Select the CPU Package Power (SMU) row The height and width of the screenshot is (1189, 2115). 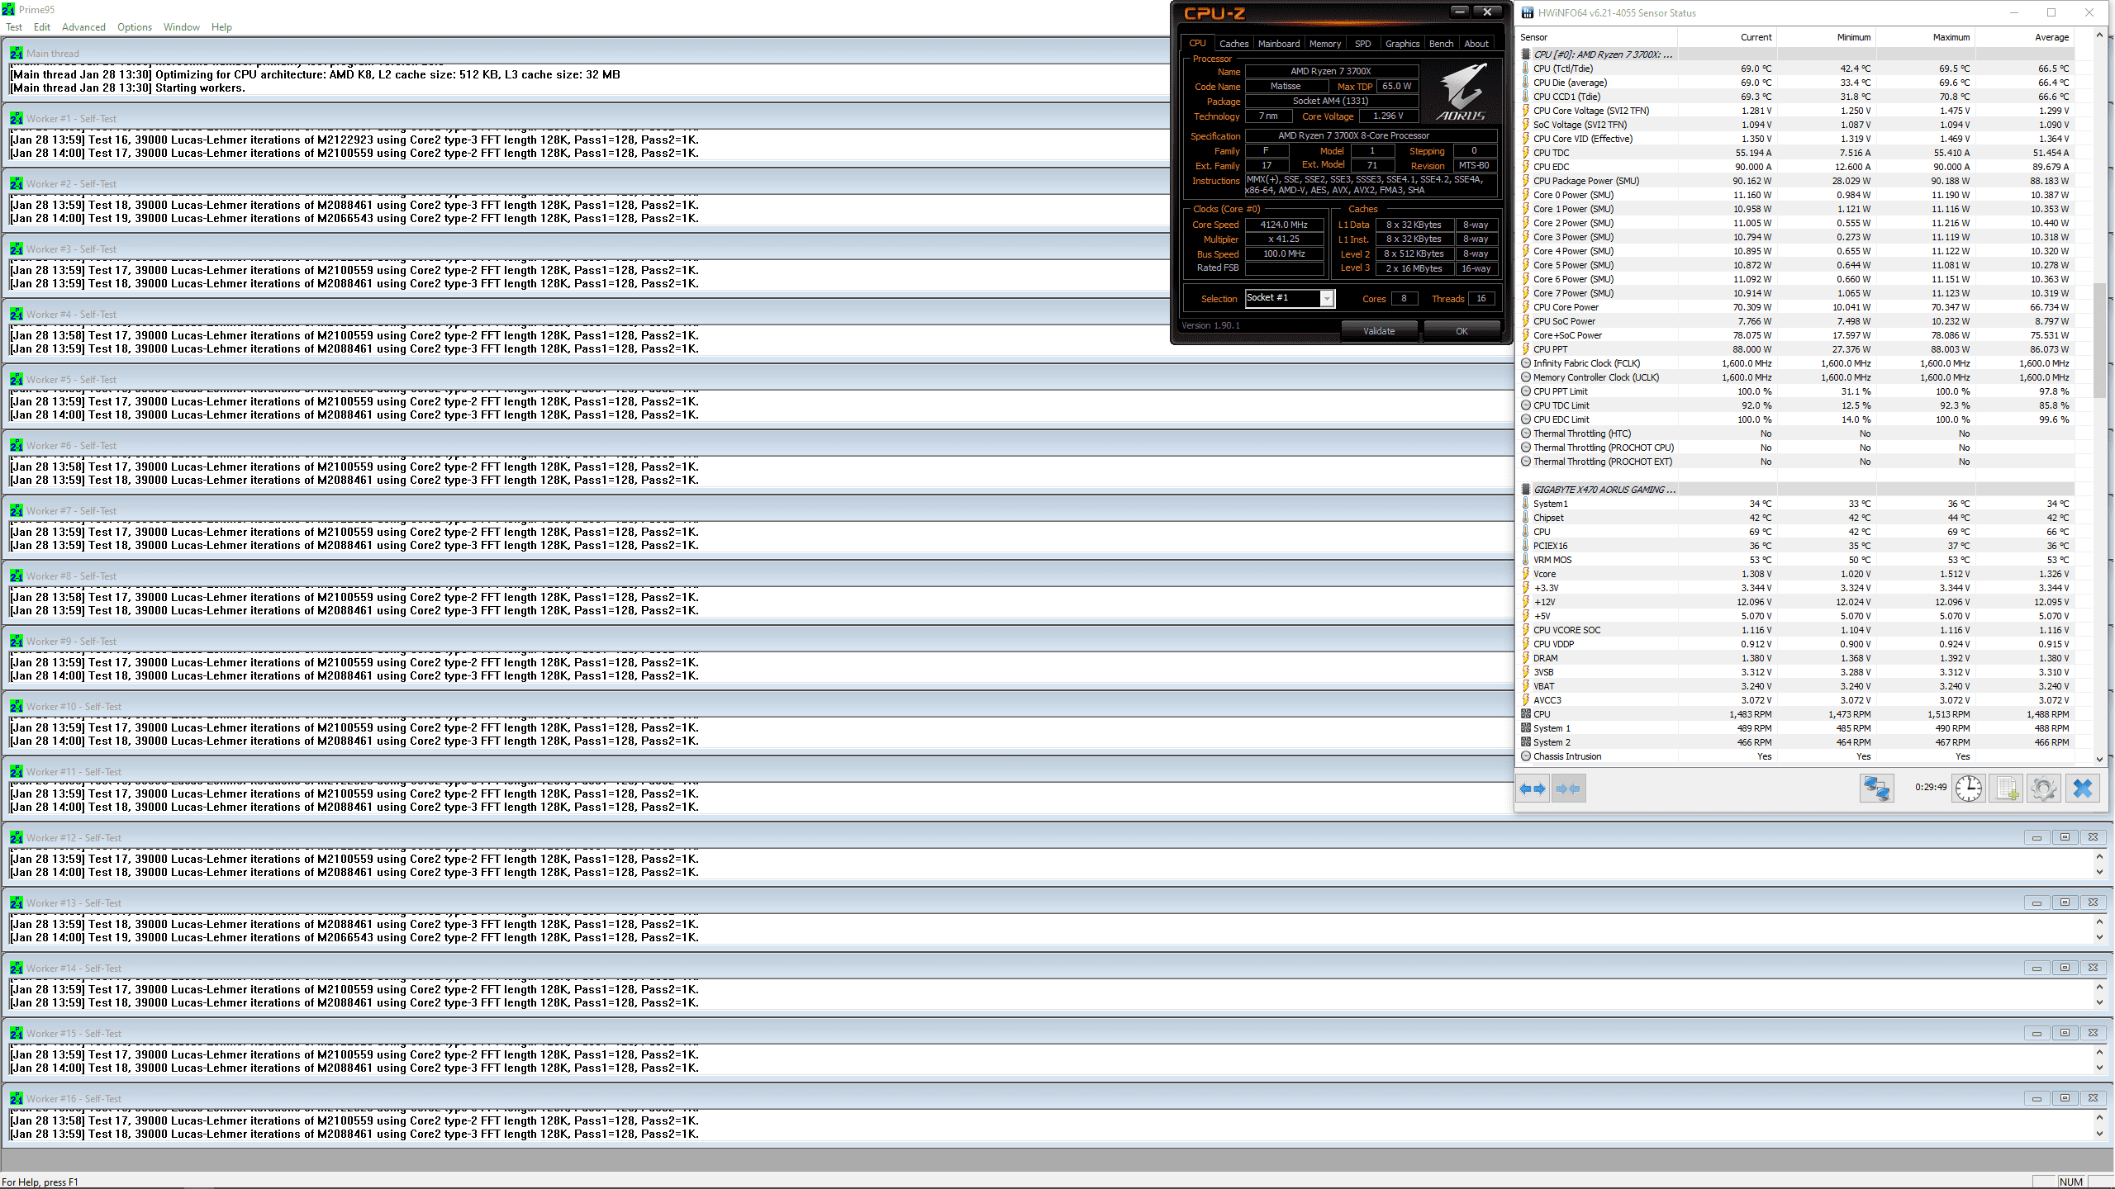click(x=1797, y=181)
